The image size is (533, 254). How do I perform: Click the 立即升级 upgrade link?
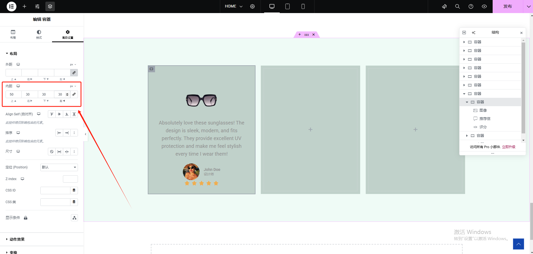509,147
